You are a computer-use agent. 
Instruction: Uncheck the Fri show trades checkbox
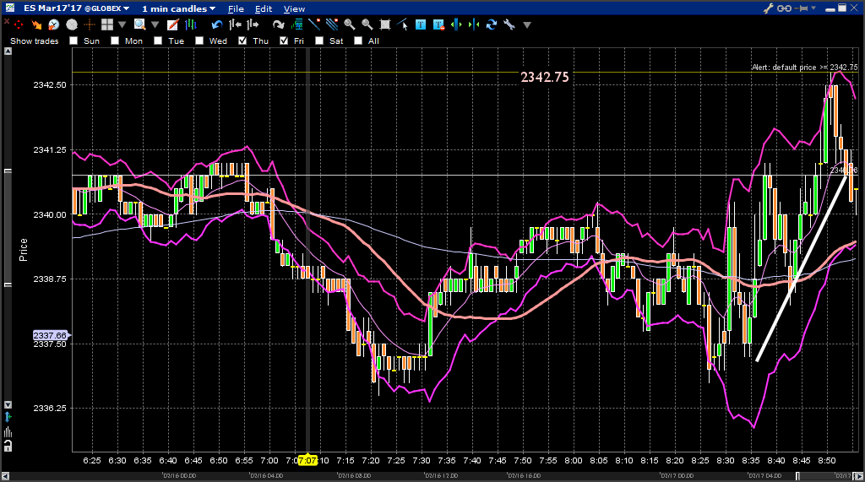pyautogui.click(x=284, y=41)
